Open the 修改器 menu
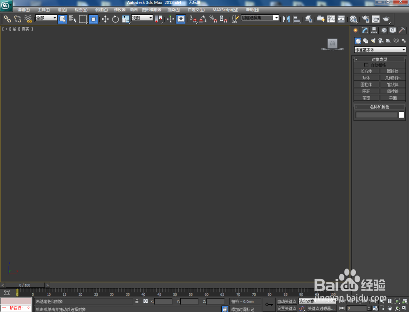The image size is (409, 312). tap(120, 10)
